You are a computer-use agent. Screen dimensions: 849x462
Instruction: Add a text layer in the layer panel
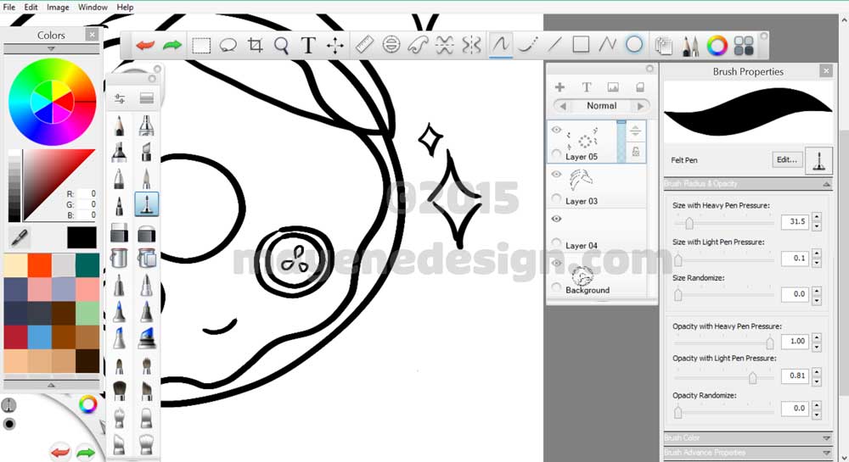587,87
